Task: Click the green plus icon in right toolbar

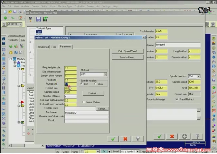Action: (x=214, y=88)
